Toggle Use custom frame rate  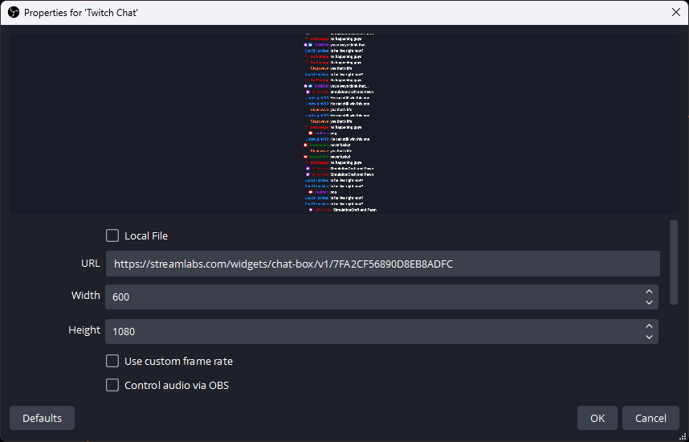112,361
